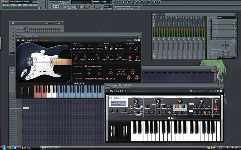
Task: Open the TOOLS menu
Action: tap(31, 5)
